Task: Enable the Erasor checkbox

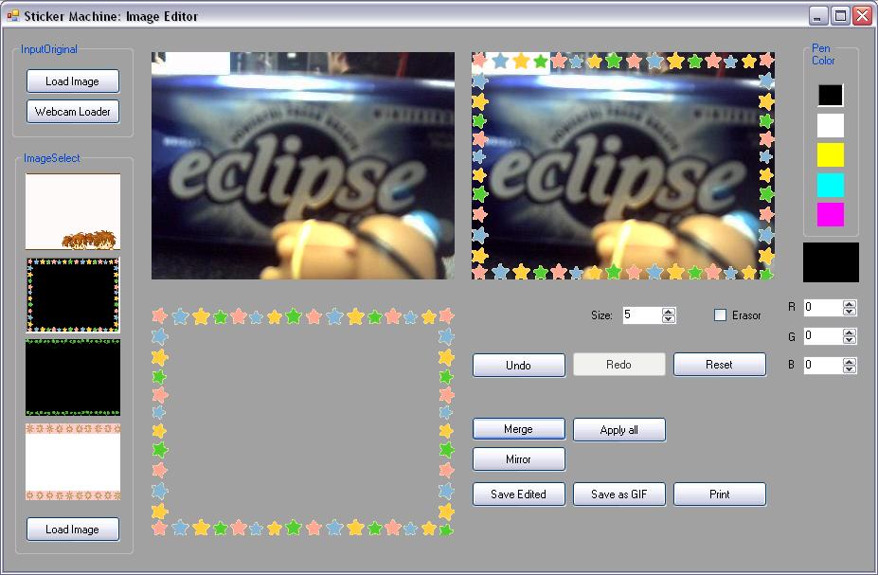Action: pyautogui.click(x=720, y=315)
